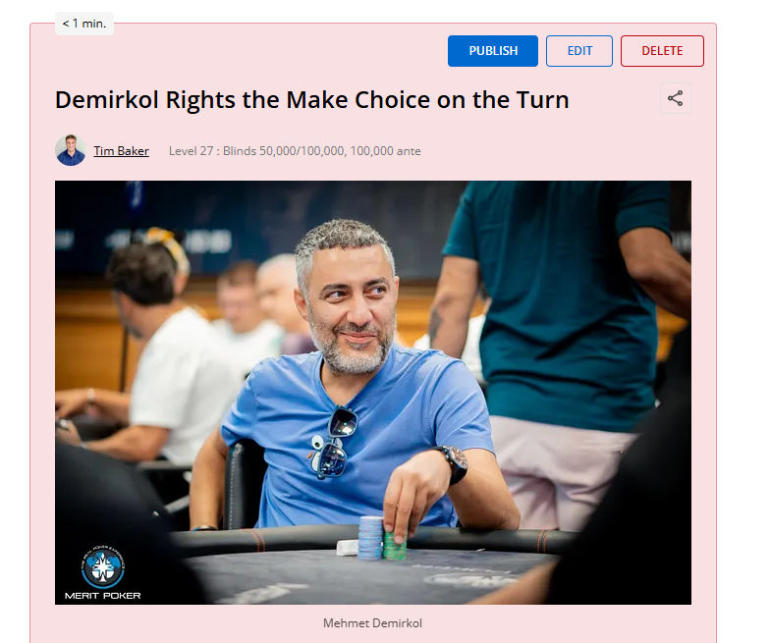Open the main Mehmet Demirkol photo
The height and width of the screenshot is (643, 770).
[373, 393]
